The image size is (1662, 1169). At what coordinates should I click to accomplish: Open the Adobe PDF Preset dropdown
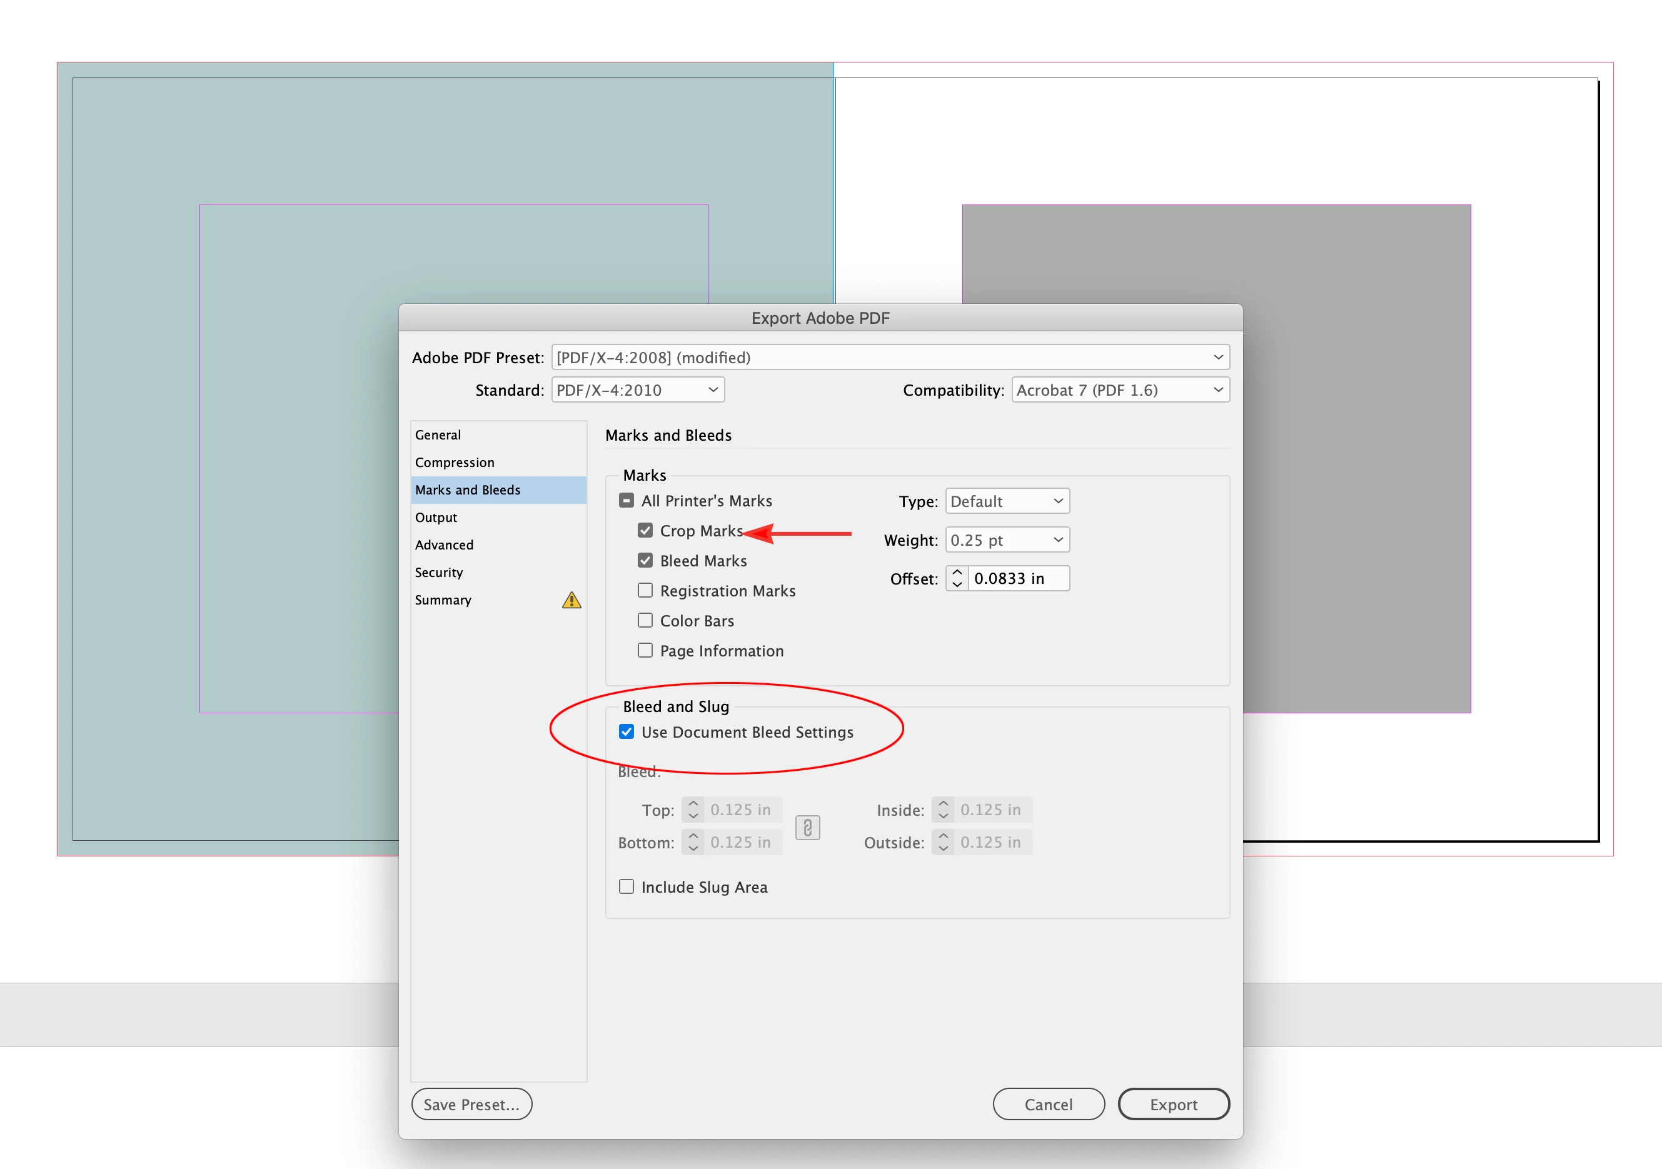coord(890,358)
